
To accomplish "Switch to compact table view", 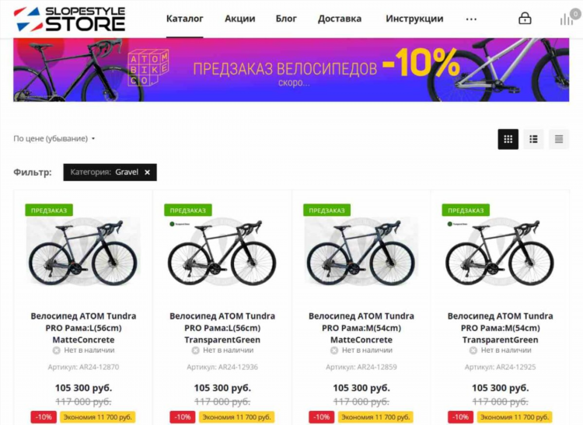I will pyautogui.click(x=559, y=139).
